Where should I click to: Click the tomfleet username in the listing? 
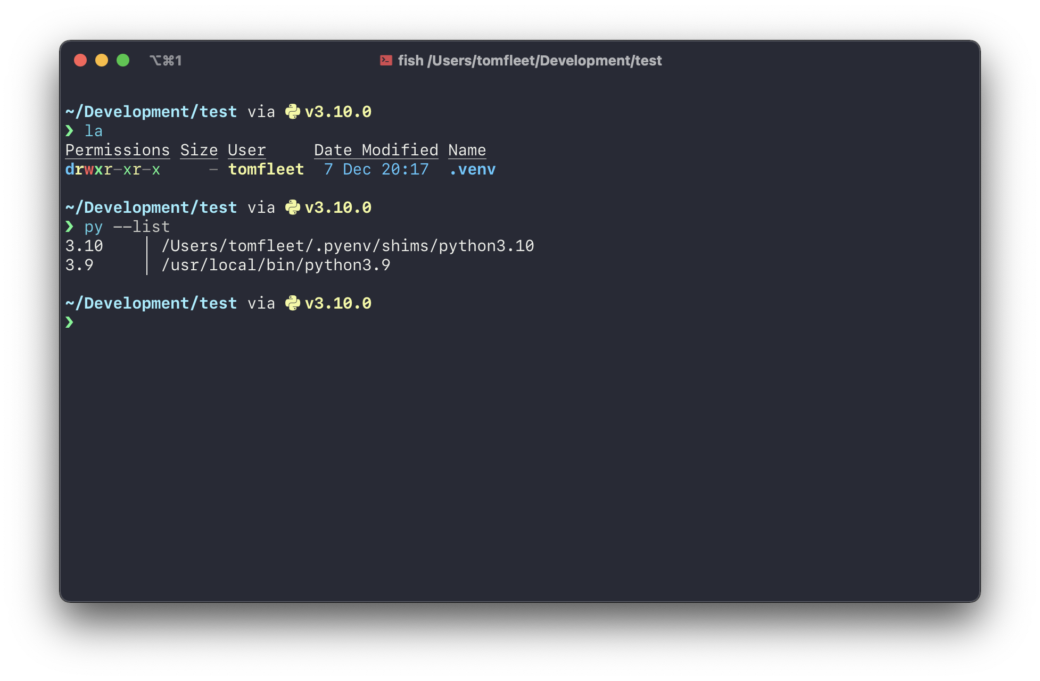[x=266, y=169]
